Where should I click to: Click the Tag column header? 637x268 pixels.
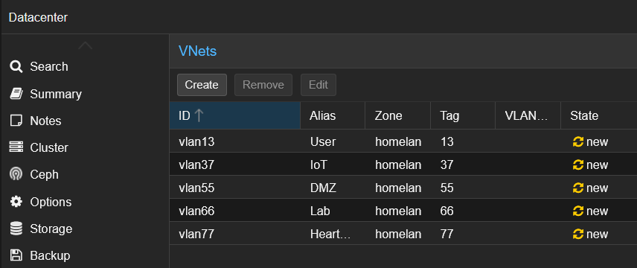(463, 115)
